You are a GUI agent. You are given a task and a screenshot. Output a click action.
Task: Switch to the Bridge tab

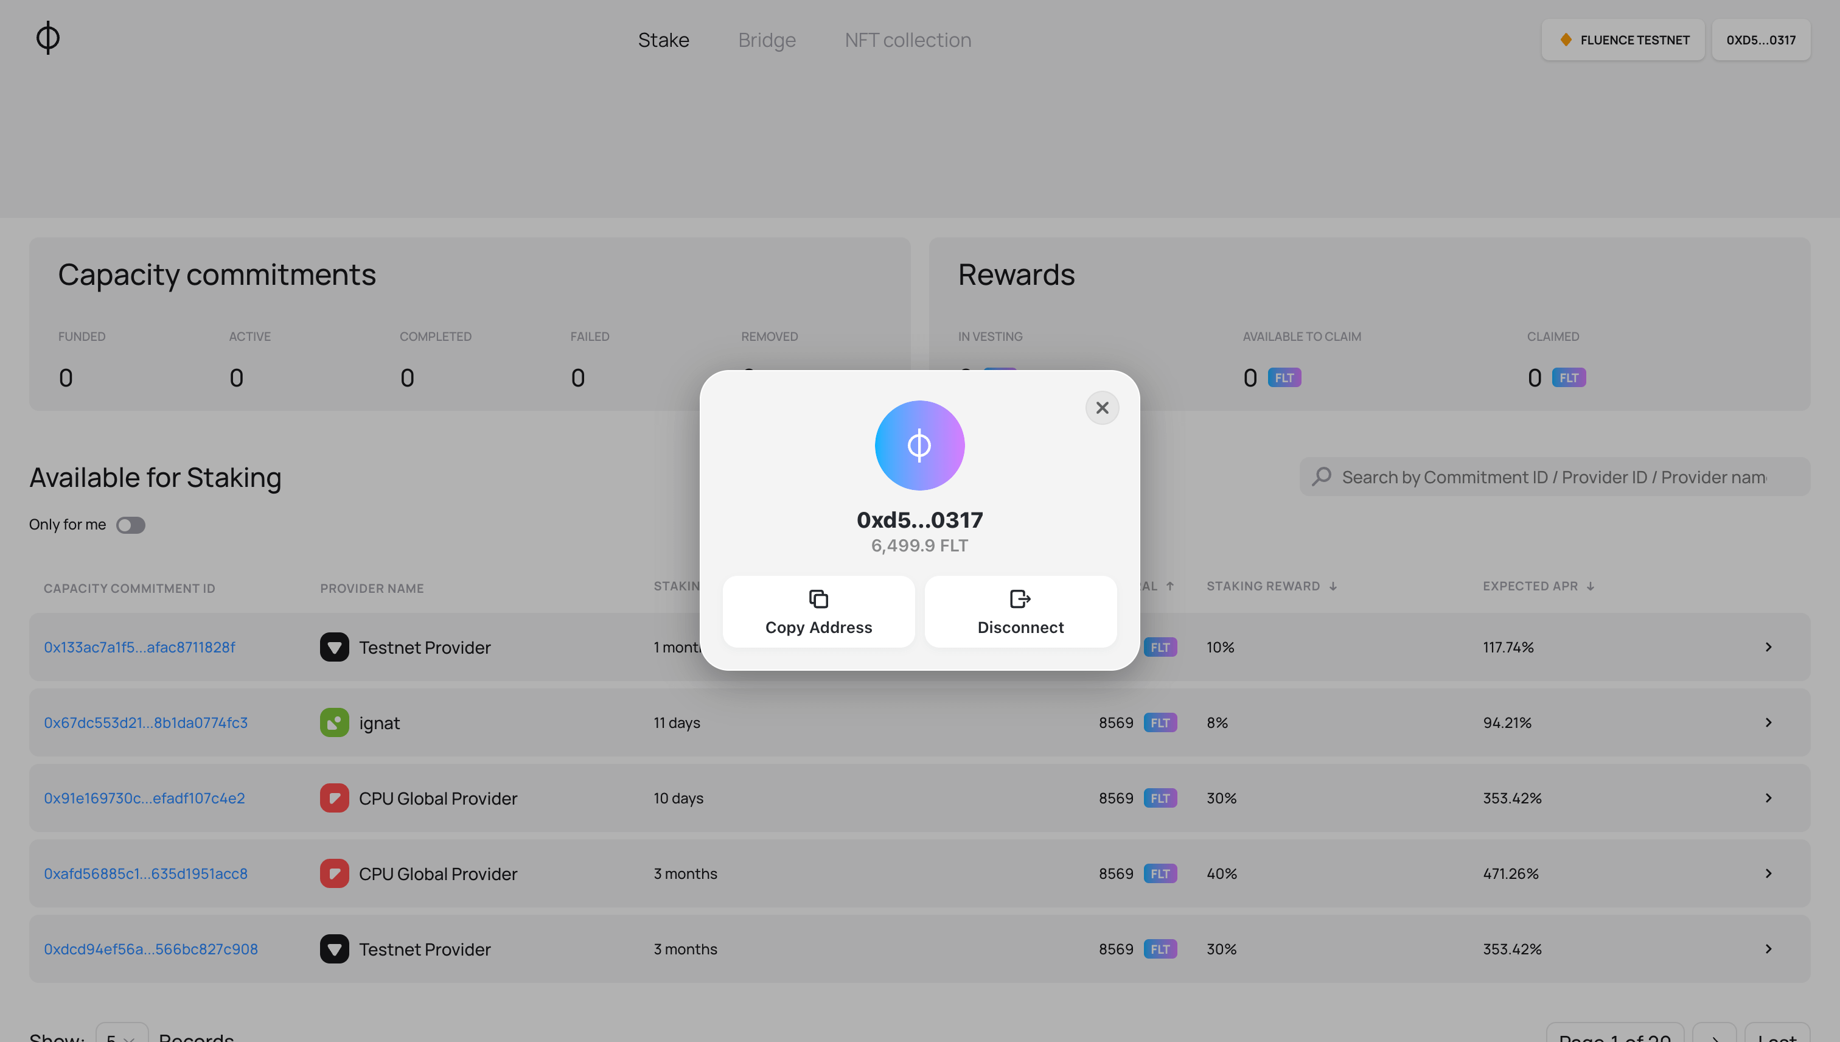tap(767, 40)
